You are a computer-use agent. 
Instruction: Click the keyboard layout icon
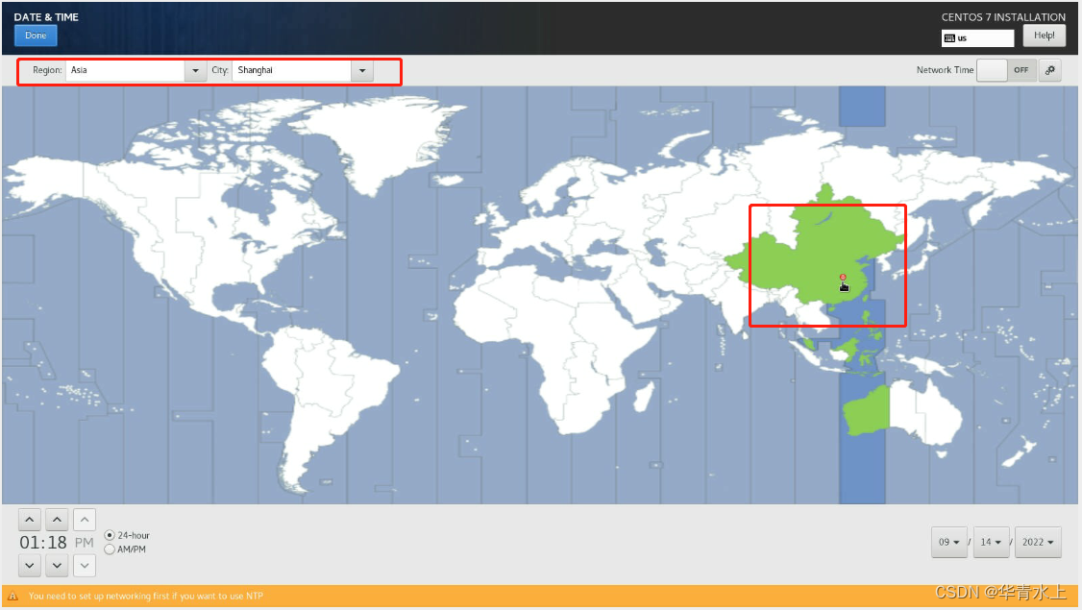click(x=949, y=38)
